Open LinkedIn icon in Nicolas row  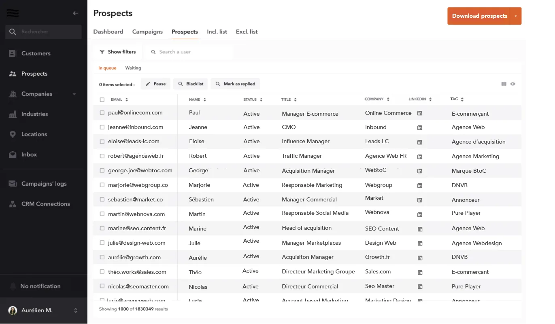click(420, 287)
